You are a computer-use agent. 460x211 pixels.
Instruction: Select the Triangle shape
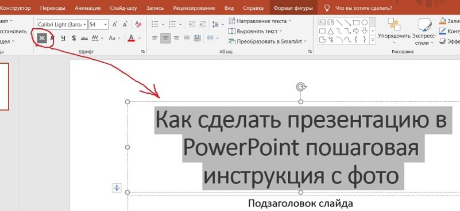pos(331,31)
